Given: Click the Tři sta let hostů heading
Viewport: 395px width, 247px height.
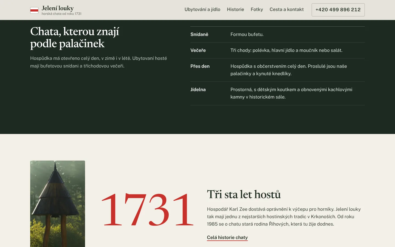Looking at the screenshot, I should pos(244,195).
